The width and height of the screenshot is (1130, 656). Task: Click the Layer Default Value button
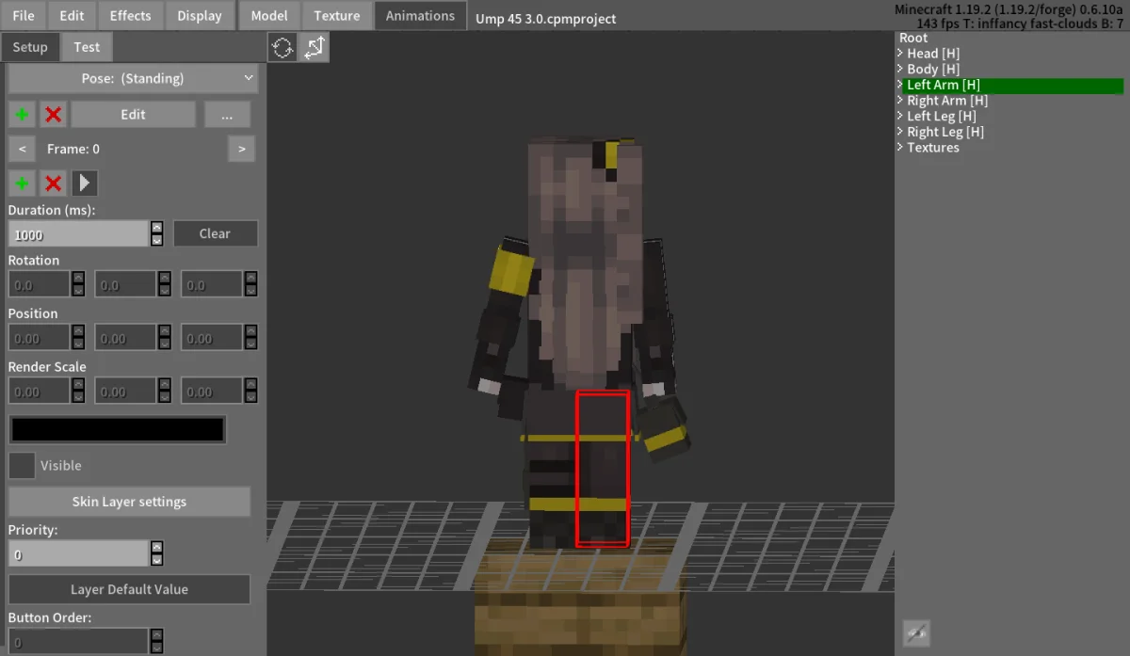click(x=129, y=589)
